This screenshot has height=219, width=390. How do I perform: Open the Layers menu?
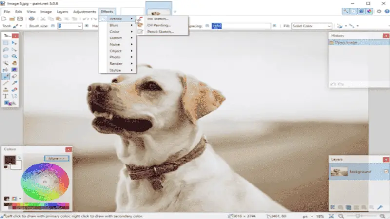point(62,12)
